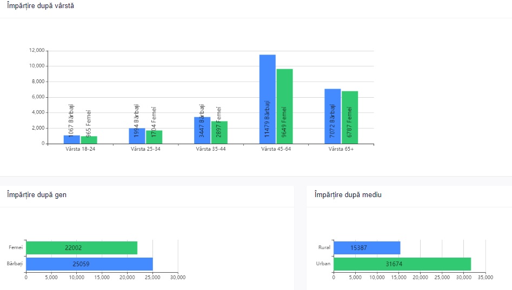This screenshot has width=512, height=290.
Task: Click the 'Vârsta 45-64' x-axis label
Action: tap(276, 149)
